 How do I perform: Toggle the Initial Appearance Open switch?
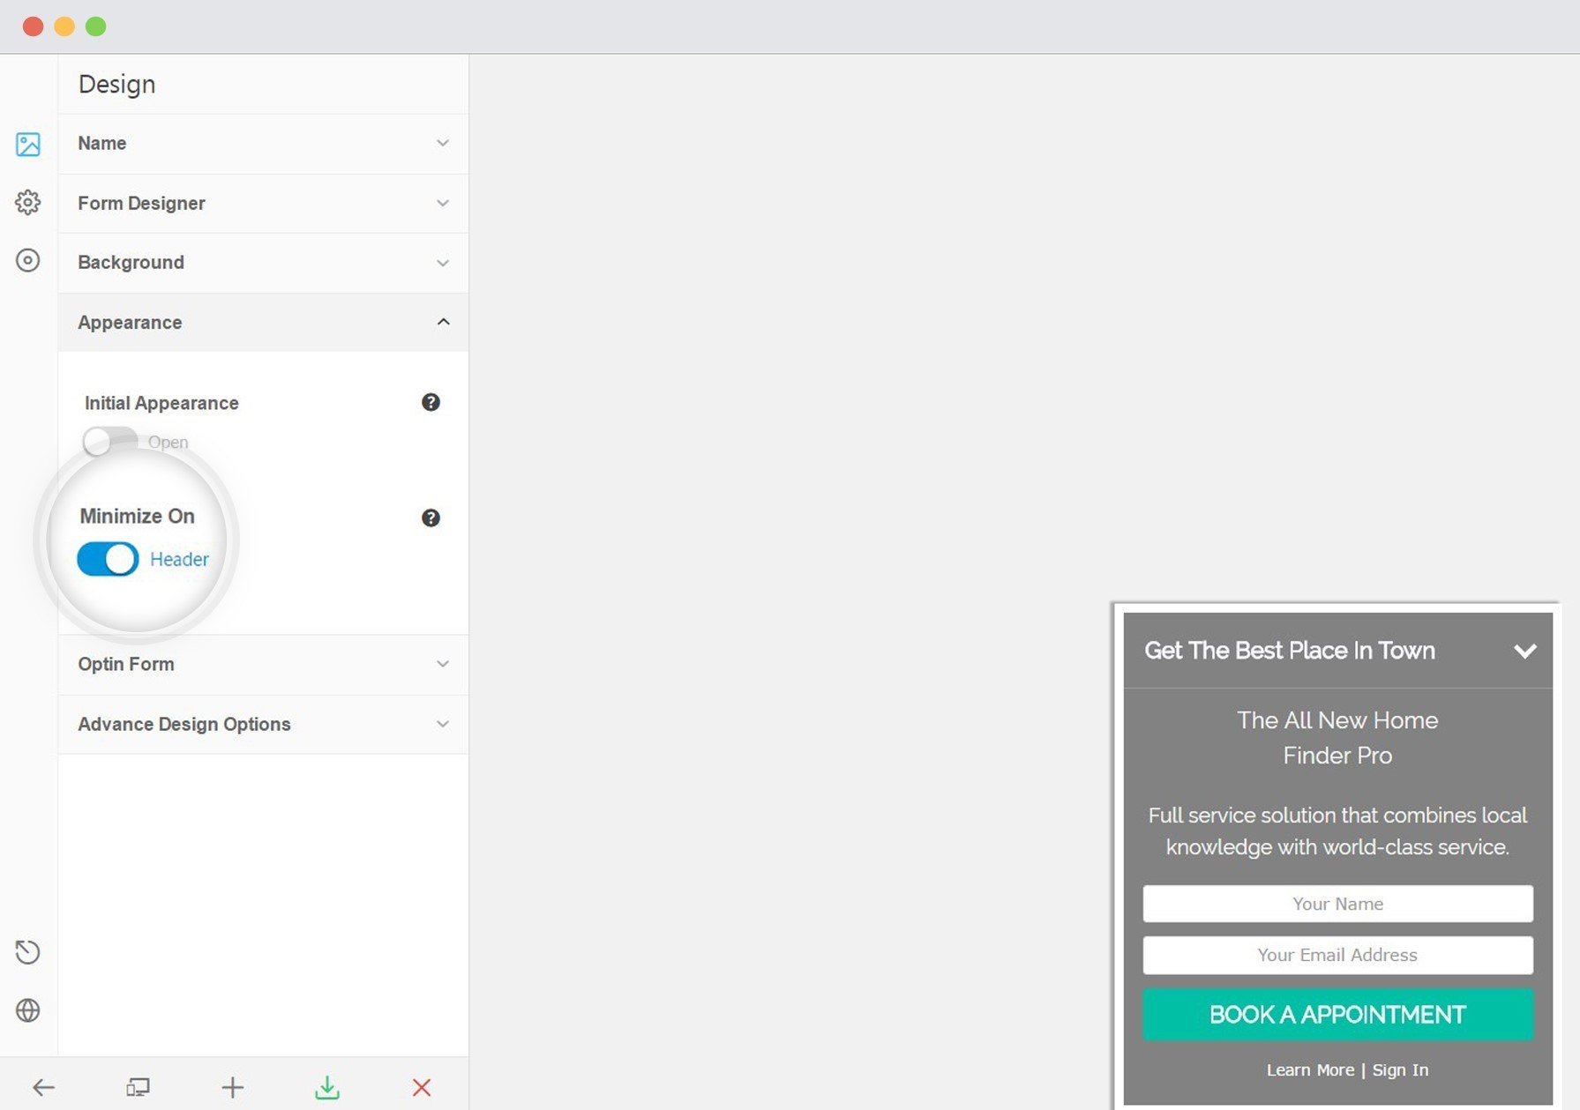[x=109, y=441]
